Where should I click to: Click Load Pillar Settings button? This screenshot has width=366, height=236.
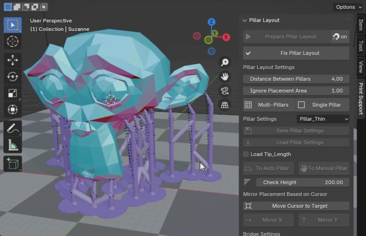click(x=296, y=143)
